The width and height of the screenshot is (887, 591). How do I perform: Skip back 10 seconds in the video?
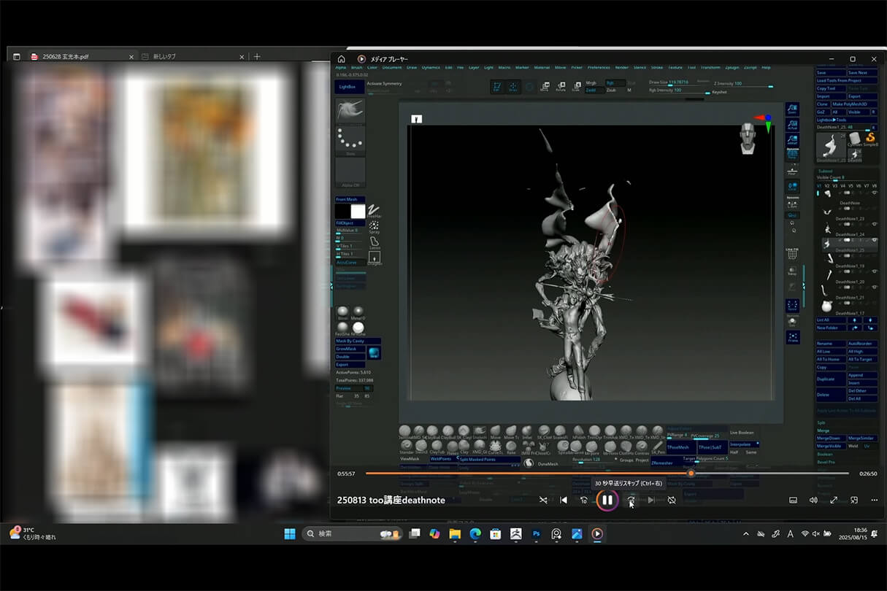pos(583,500)
